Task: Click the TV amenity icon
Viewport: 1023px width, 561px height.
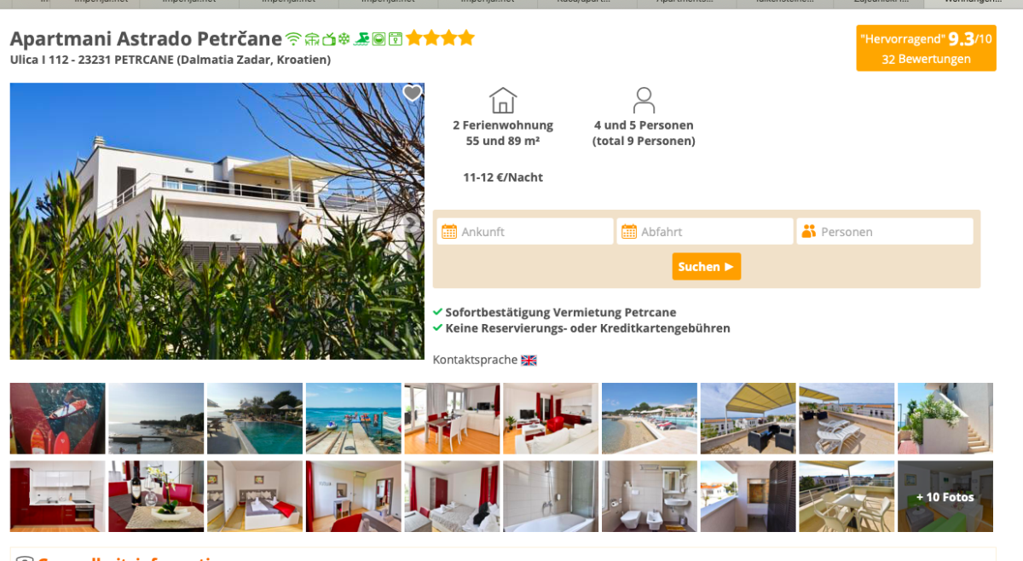Action: 329,39
